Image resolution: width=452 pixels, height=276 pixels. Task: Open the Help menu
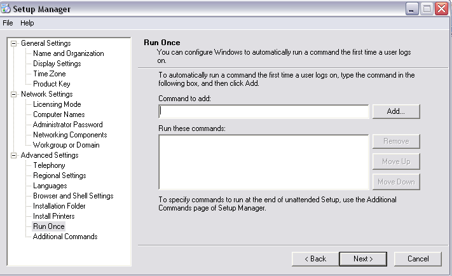click(x=27, y=23)
